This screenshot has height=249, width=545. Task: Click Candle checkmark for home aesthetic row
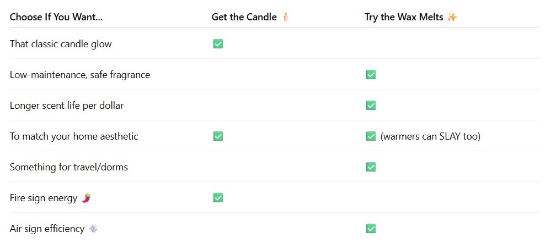[218, 136]
